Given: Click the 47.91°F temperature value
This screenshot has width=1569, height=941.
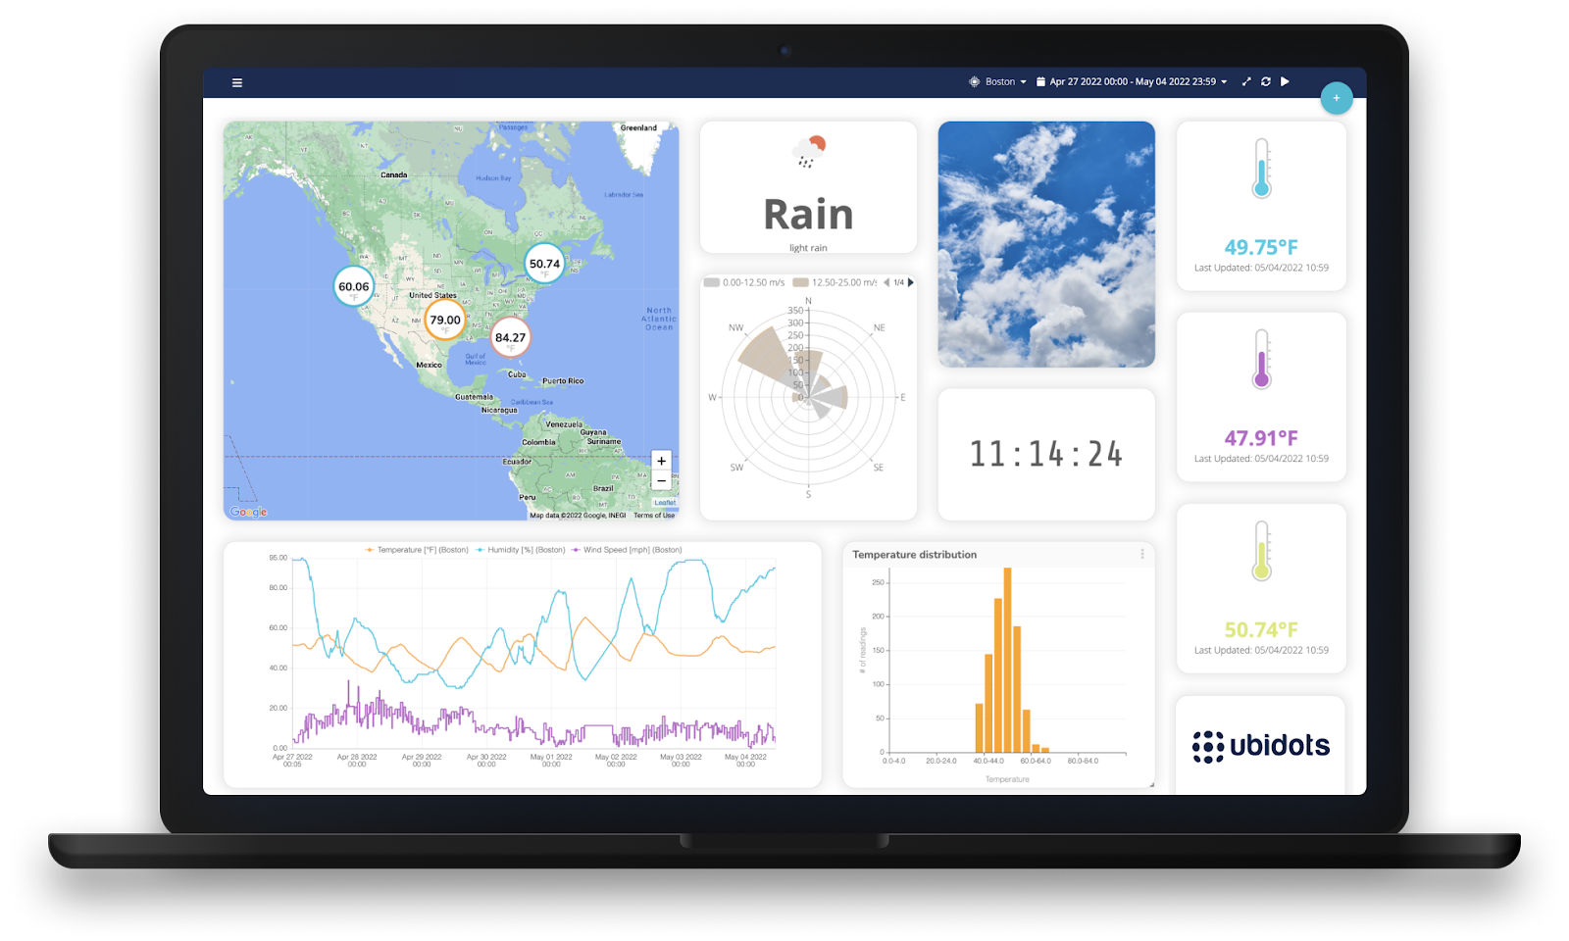Looking at the screenshot, I should click(1261, 438).
